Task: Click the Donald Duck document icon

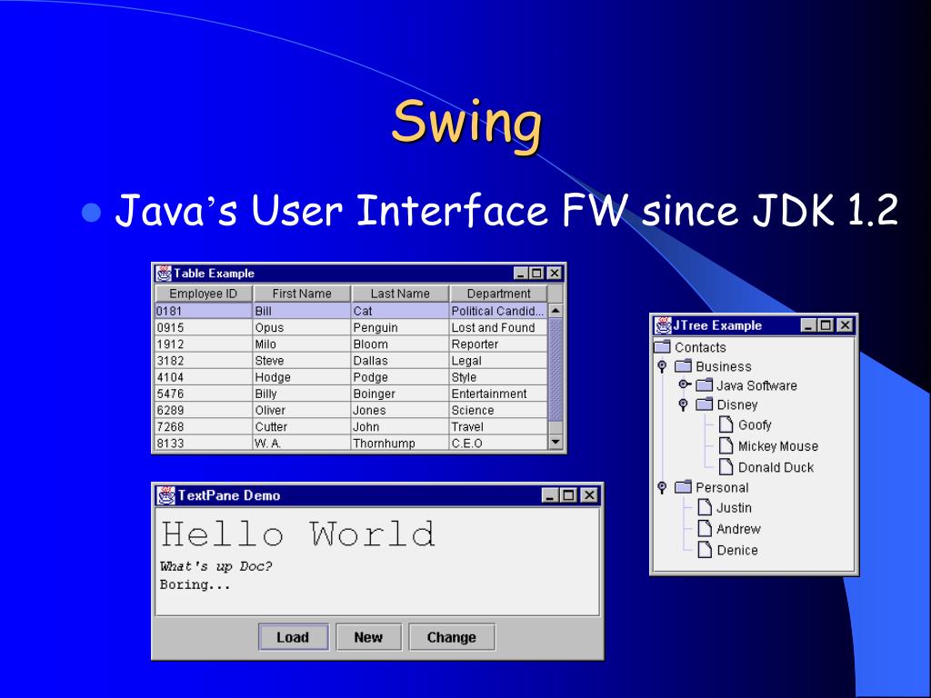Action: pos(726,467)
